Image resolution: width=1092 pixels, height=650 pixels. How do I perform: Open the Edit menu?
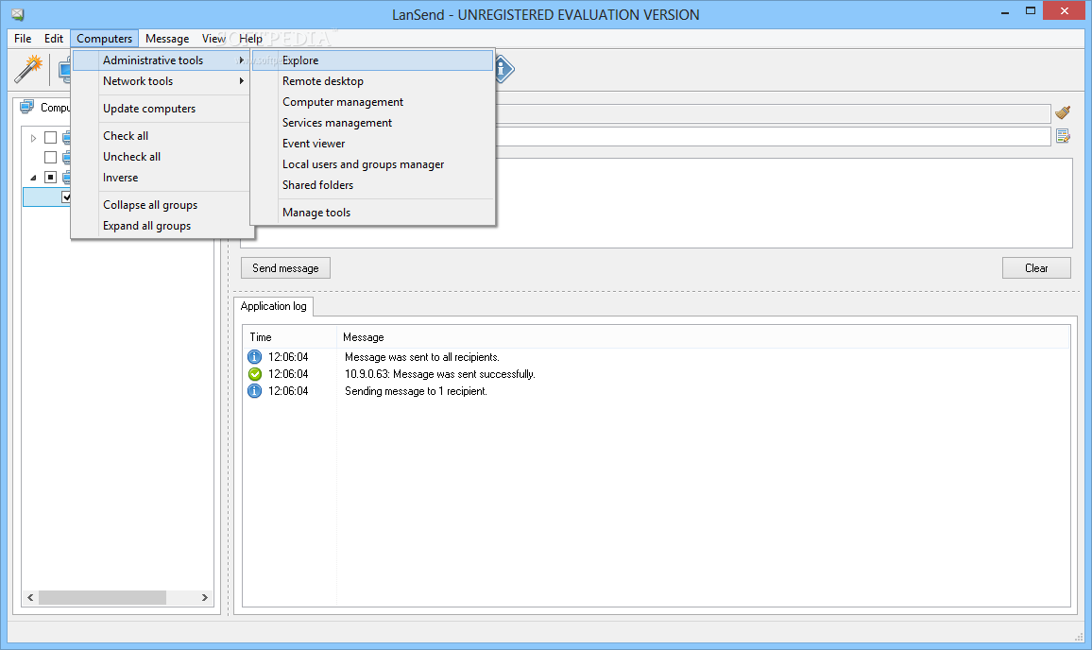[54, 39]
